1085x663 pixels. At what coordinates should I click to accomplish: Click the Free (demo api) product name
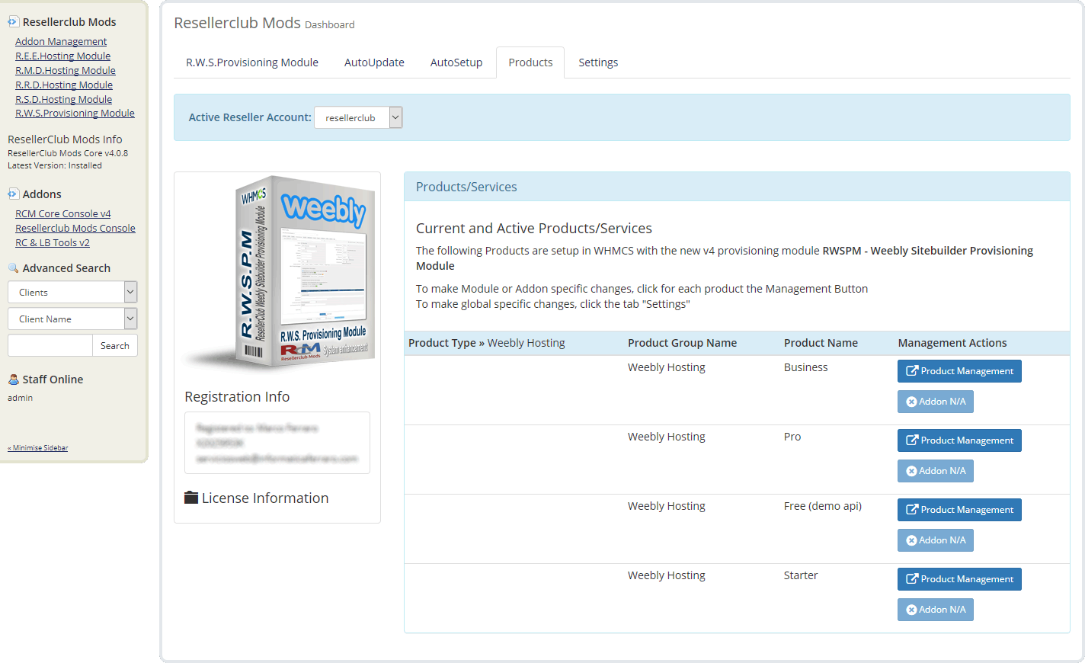pyautogui.click(x=823, y=506)
